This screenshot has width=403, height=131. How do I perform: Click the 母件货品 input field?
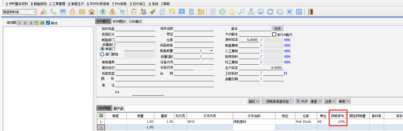135,29
